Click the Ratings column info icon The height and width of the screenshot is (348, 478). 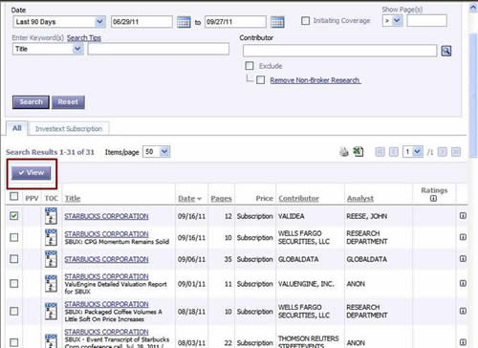(433, 199)
